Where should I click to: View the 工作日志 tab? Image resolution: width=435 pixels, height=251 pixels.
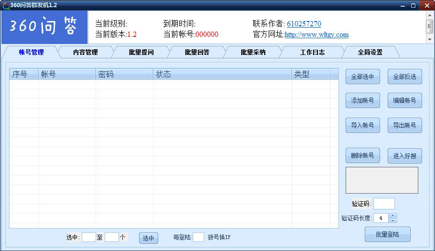tap(312, 52)
